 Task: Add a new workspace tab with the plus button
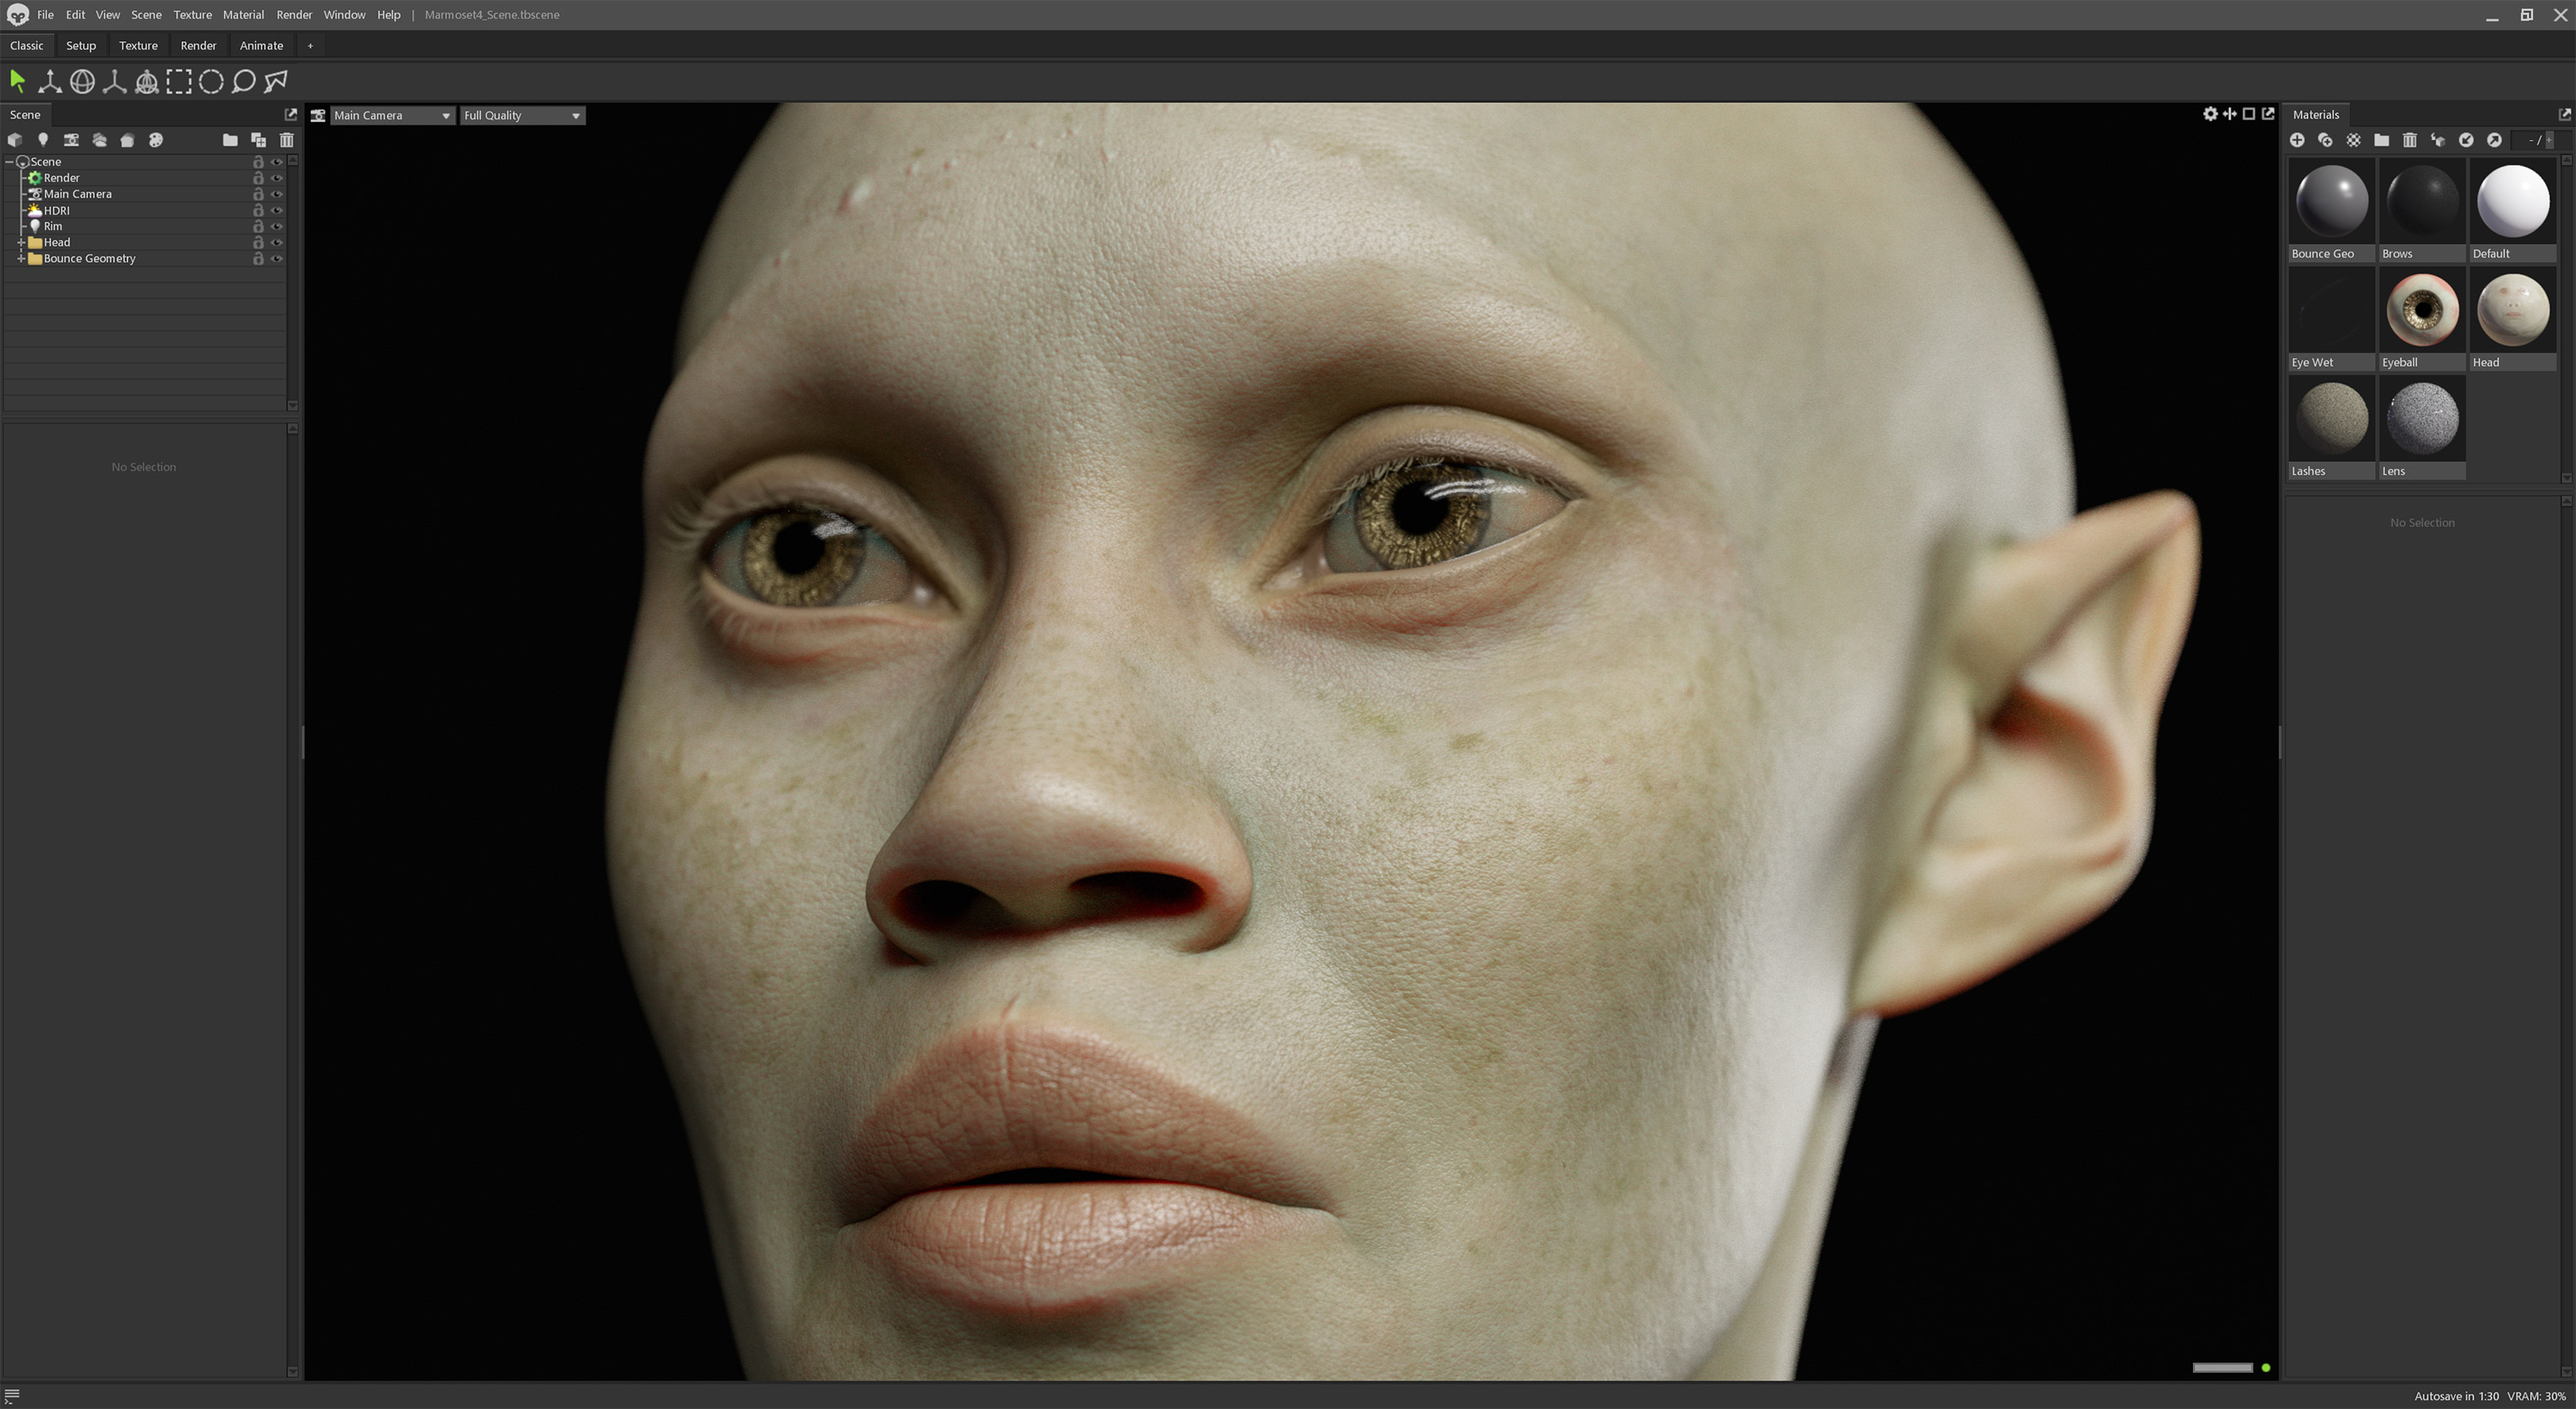(x=310, y=45)
